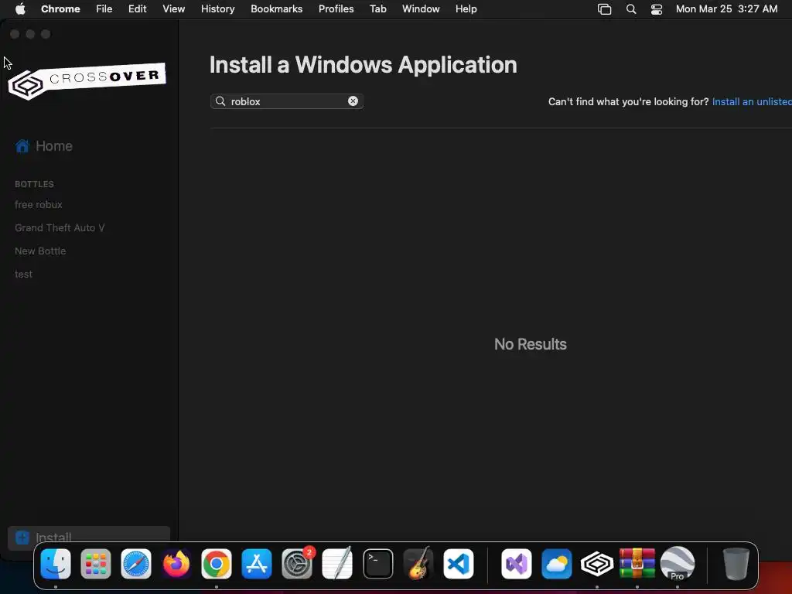The width and height of the screenshot is (792, 594).
Task: Select the Grand Theft Auto V bottle
Action: click(60, 228)
